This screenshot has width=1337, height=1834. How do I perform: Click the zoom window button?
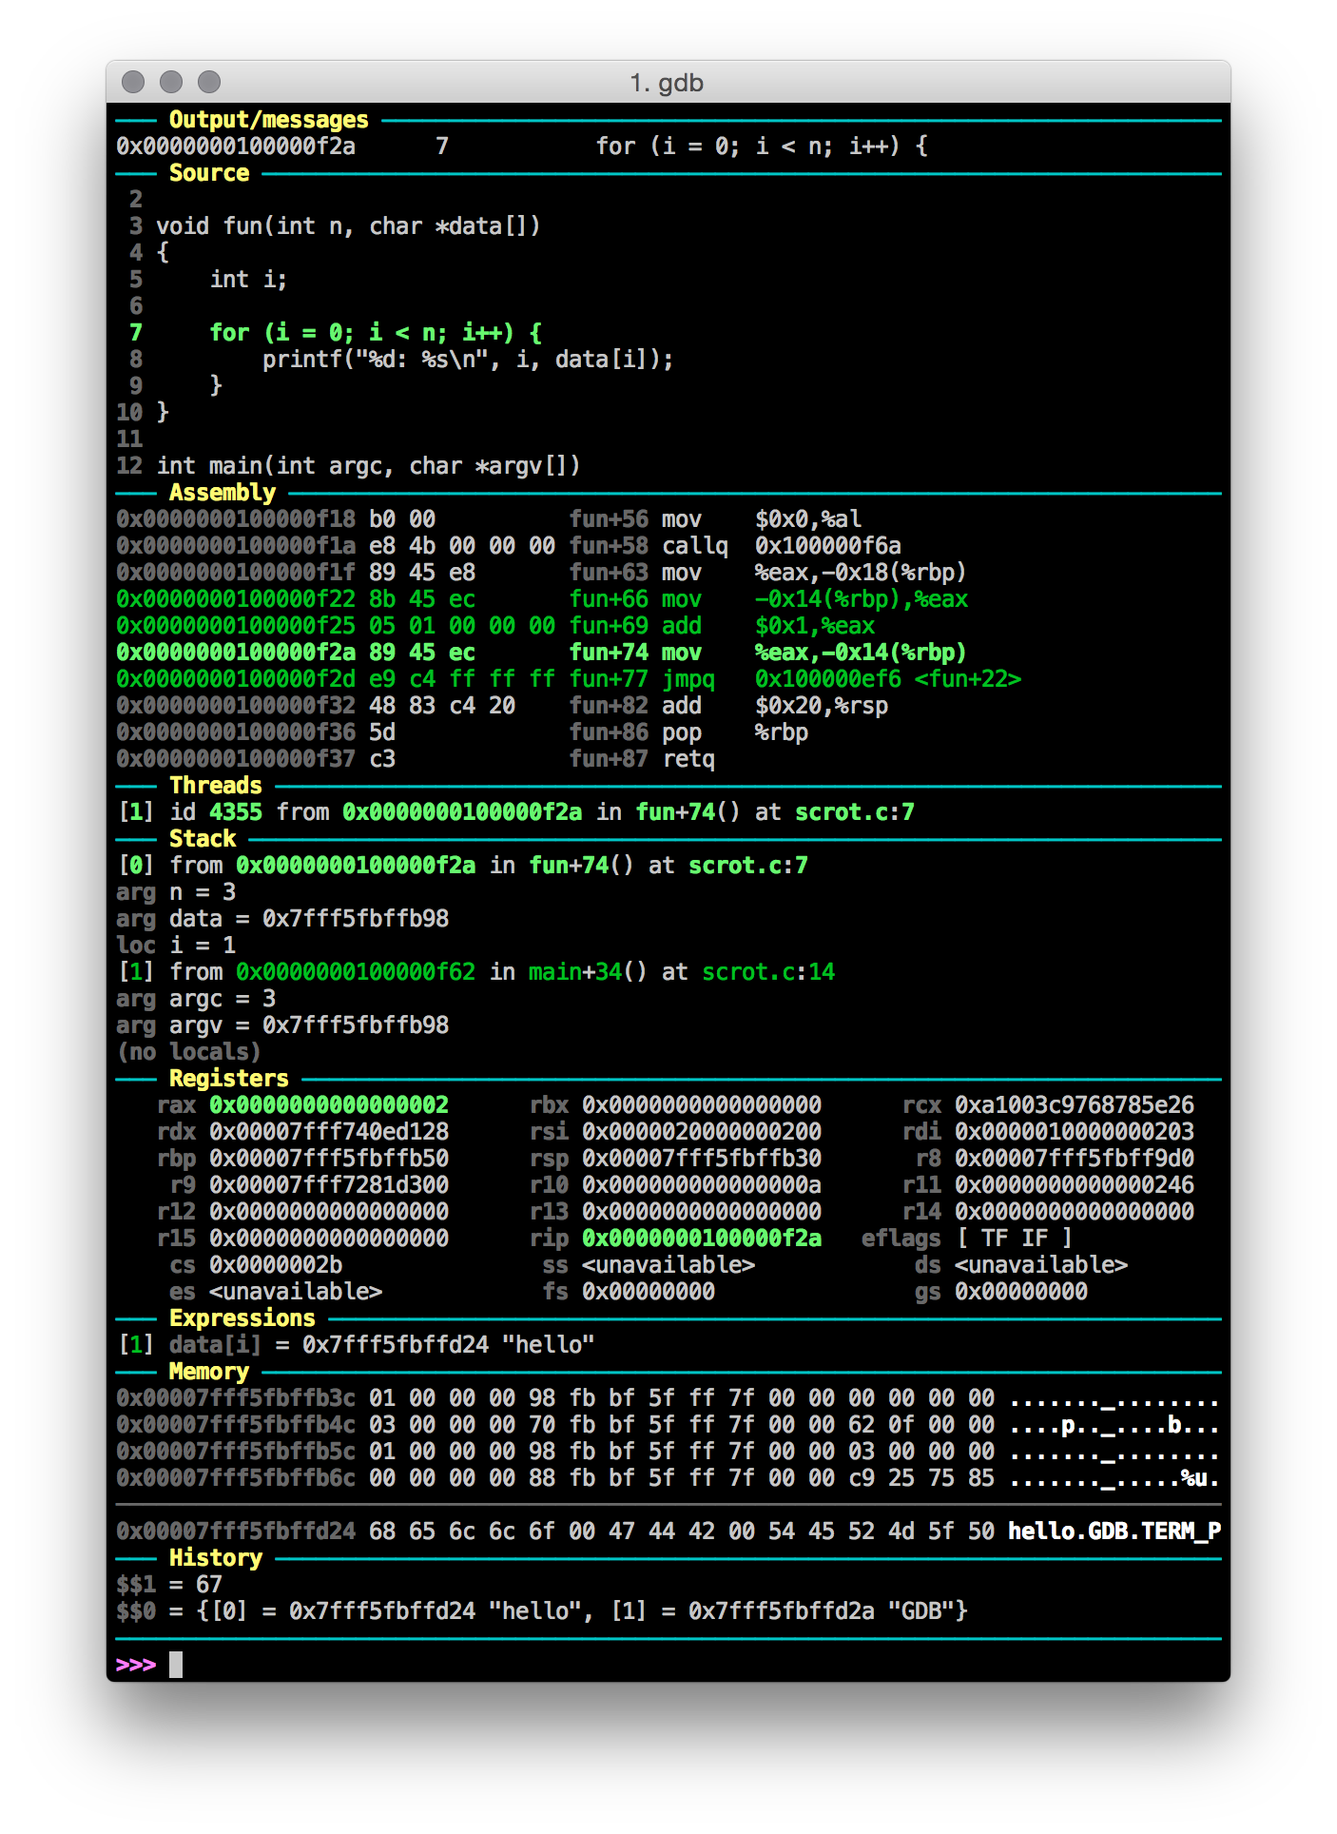click(x=209, y=82)
